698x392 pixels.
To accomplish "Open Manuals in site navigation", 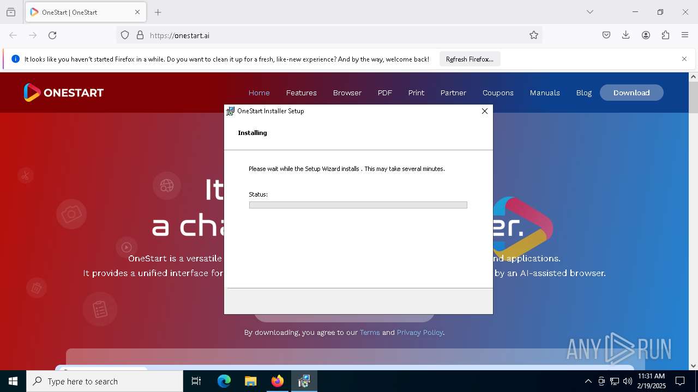I will (x=545, y=93).
